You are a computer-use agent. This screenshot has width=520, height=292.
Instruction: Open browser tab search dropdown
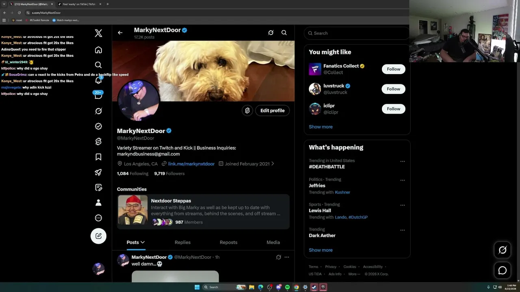tap(4, 4)
